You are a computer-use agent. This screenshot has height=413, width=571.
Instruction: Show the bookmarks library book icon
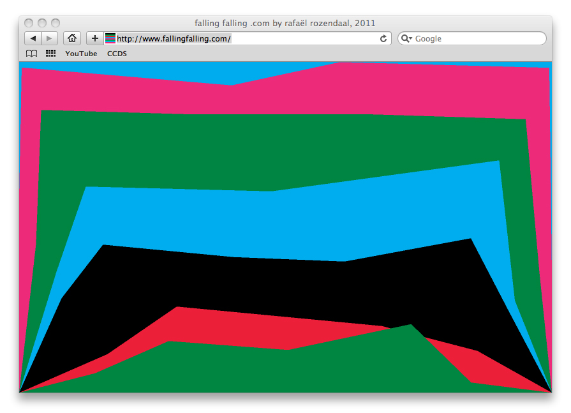pyautogui.click(x=32, y=54)
